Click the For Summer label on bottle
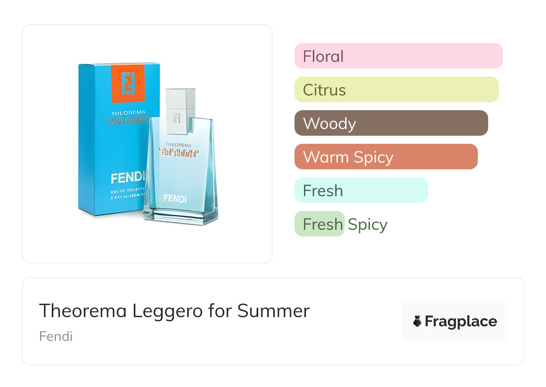This screenshot has width=546, height=387. coord(178,153)
